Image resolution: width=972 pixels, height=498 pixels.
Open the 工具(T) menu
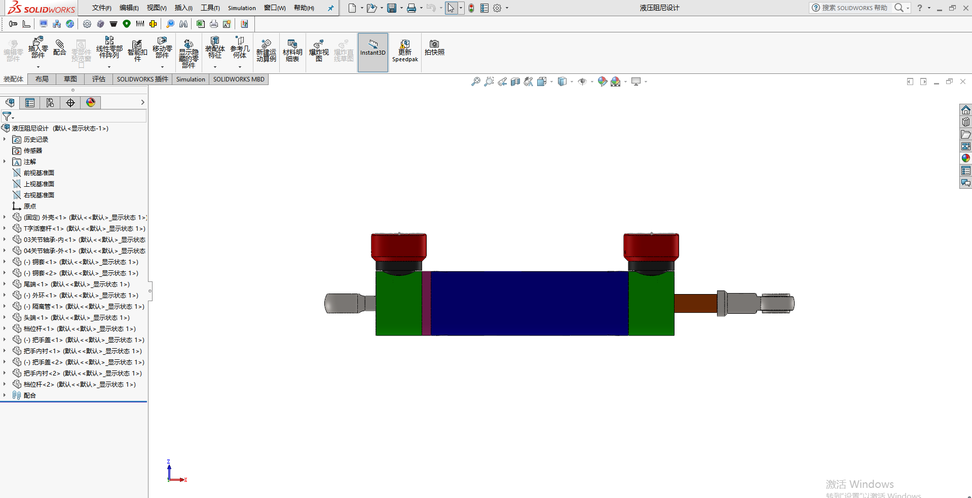coord(210,8)
